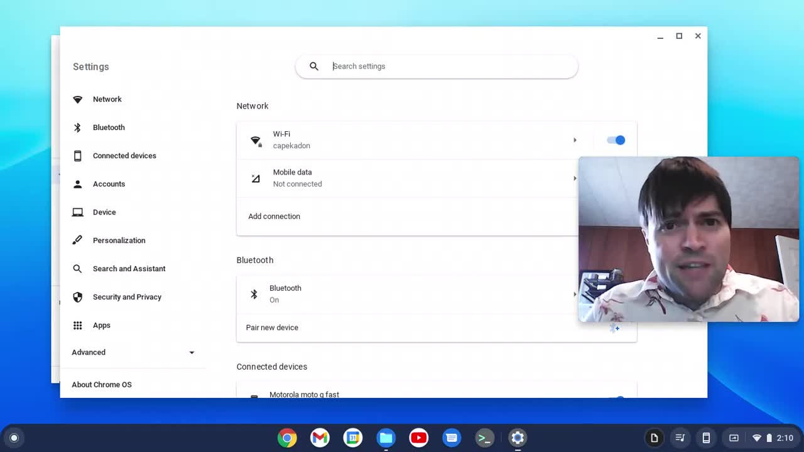The image size is (804, 452).
Task: Click the Network wifi icon in sidebar
Action: pos(78,99)
